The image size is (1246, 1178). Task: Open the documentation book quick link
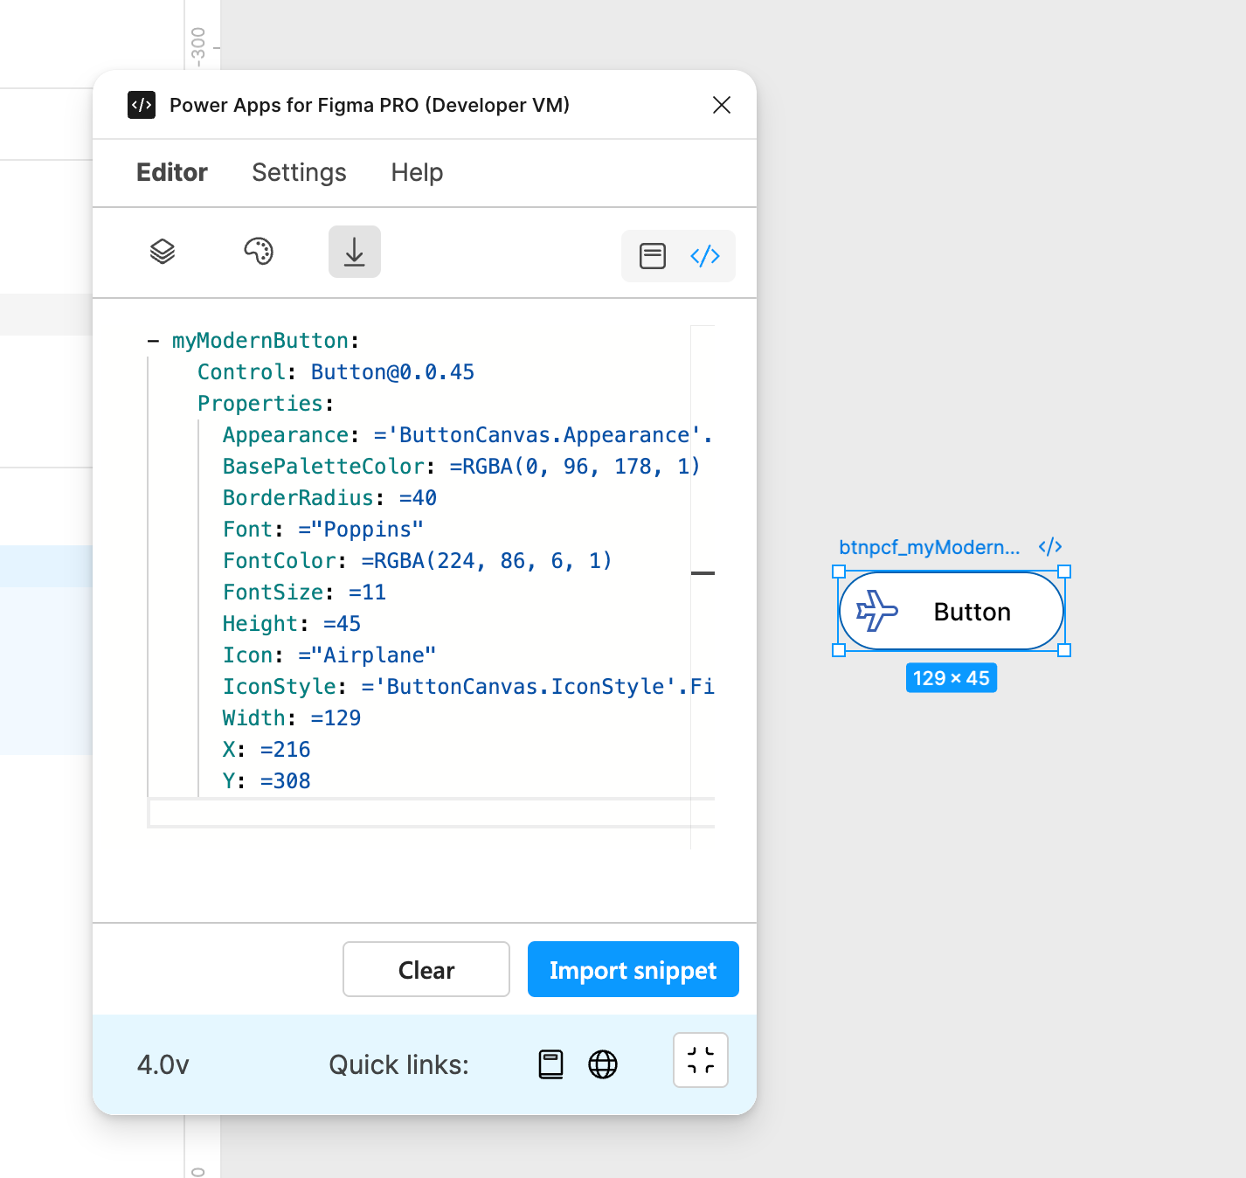550,1064
